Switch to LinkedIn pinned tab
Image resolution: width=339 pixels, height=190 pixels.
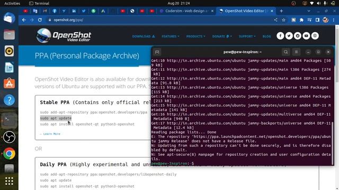[x=74, y=11]
